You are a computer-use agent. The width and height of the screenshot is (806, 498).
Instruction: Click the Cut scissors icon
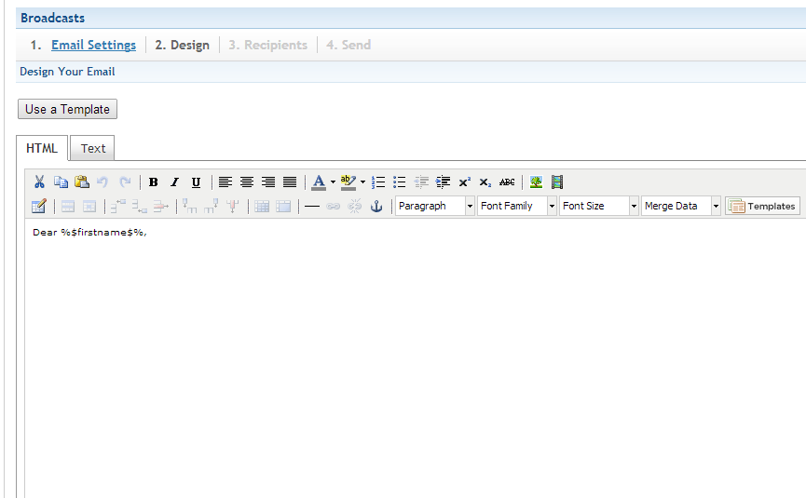[39, 182]
